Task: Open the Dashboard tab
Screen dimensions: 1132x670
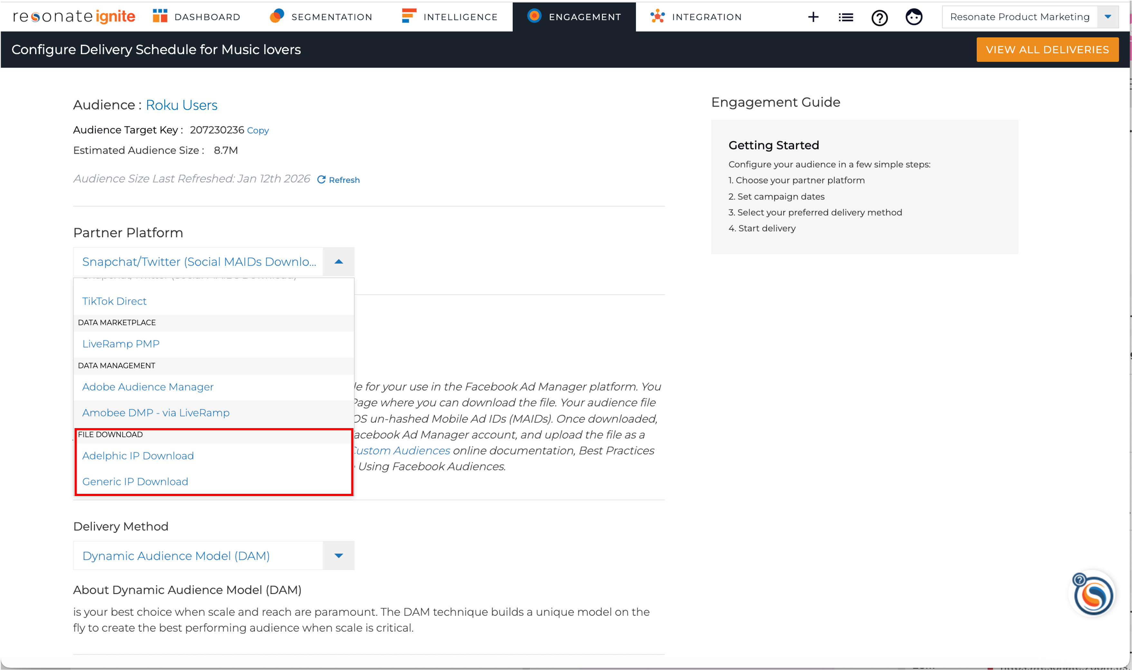Action: (197, 17)
